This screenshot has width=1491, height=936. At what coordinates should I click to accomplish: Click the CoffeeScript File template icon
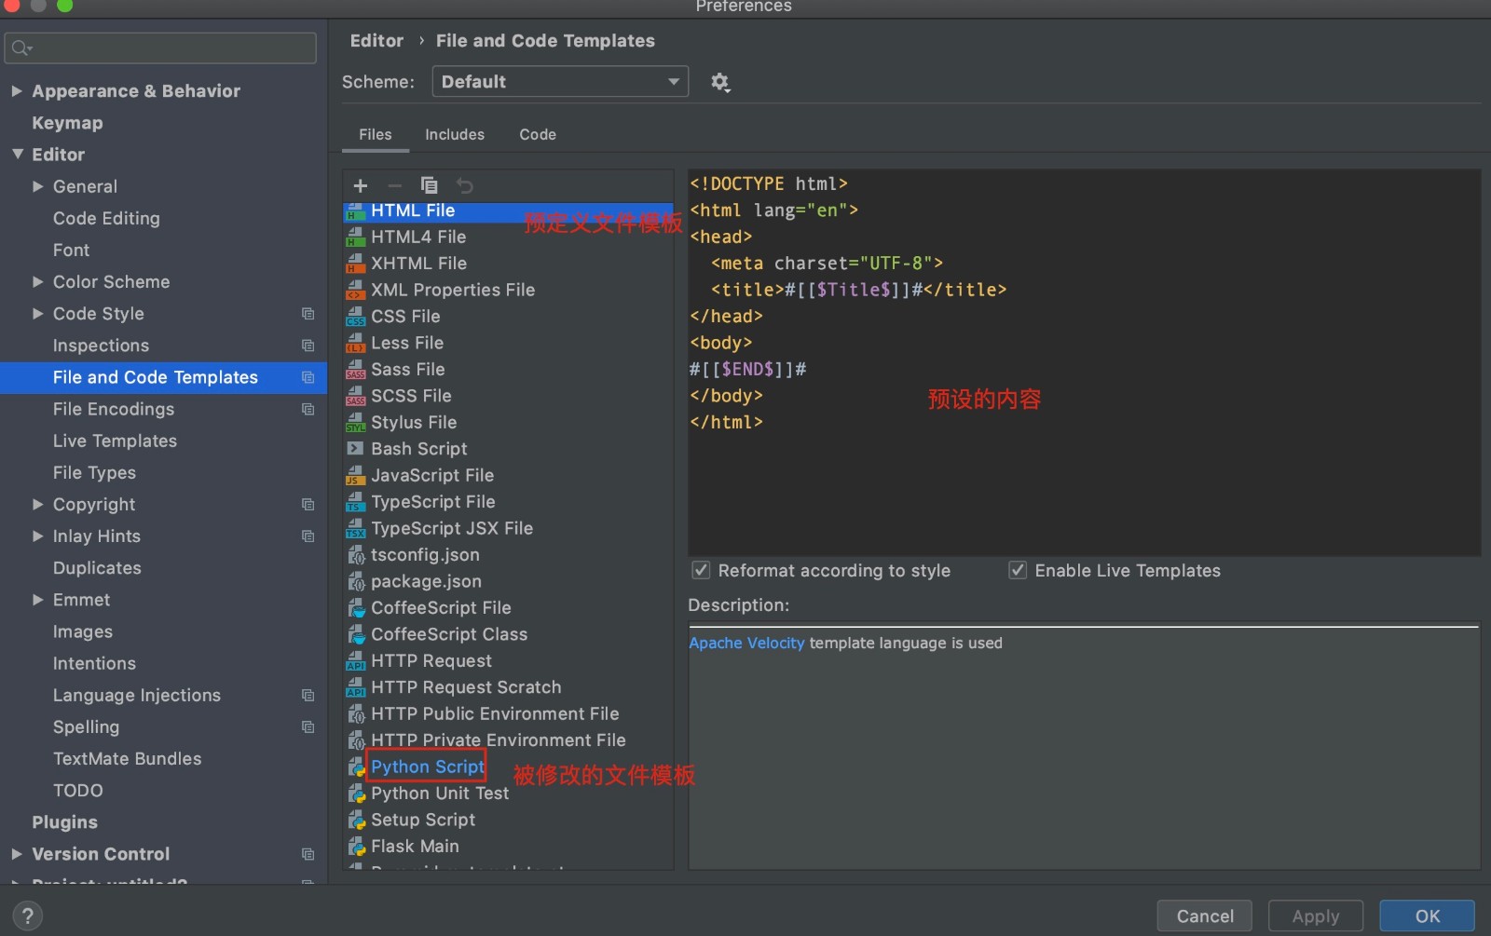355,608
